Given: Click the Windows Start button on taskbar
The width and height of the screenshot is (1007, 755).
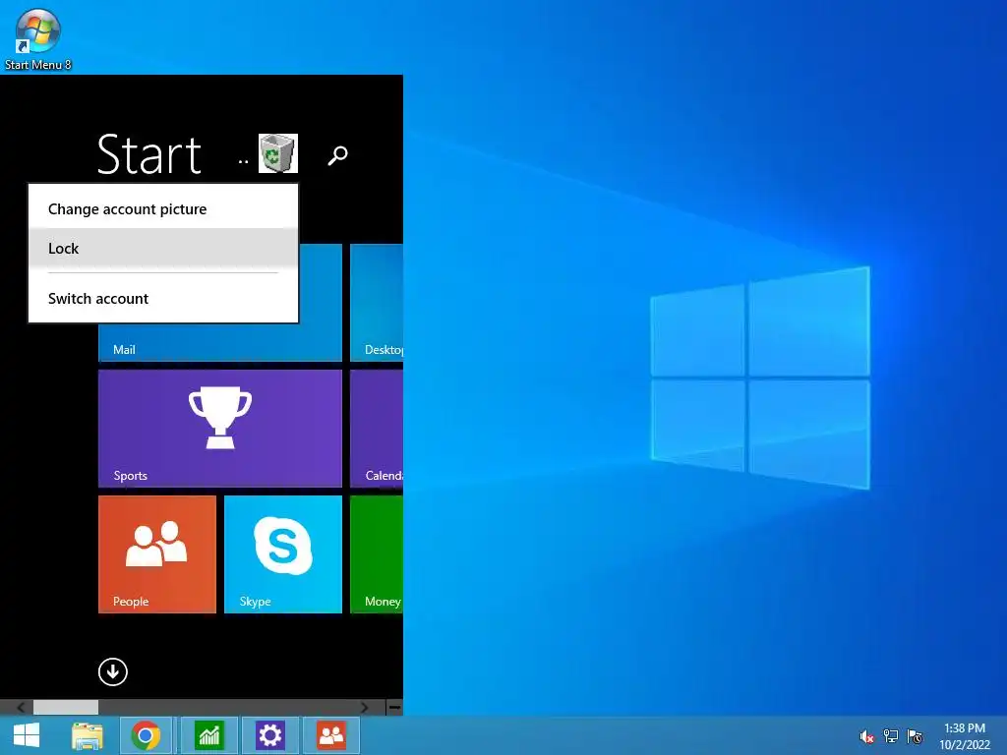Looking at the screenshot, I should [x=27, y=735].
